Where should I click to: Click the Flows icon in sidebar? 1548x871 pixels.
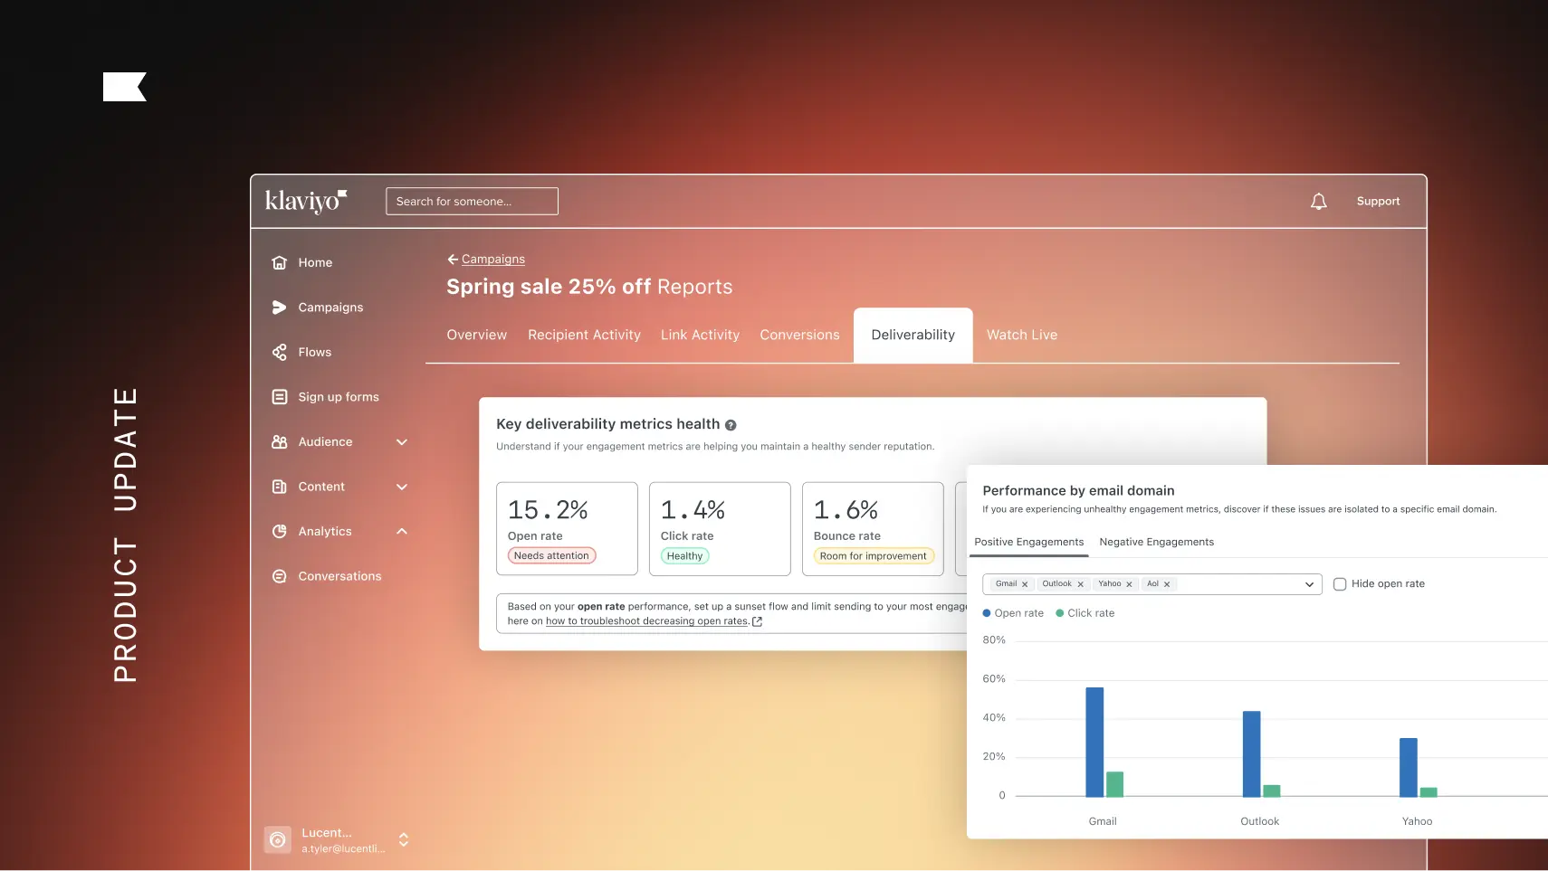click(x=280, y=352)
